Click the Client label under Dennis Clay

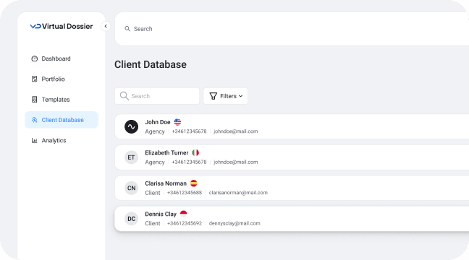click(x=153, y=223)
